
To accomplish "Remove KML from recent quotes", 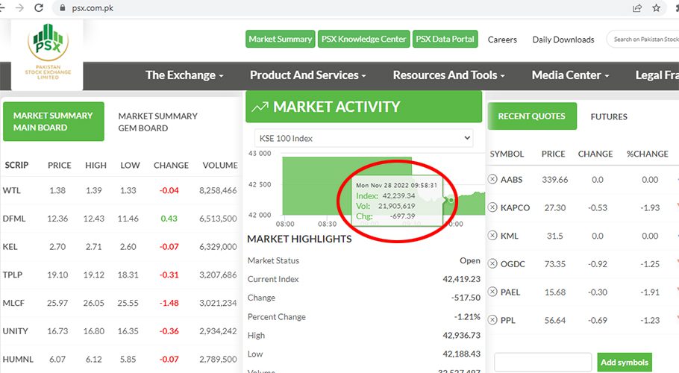I will [492, 236].
